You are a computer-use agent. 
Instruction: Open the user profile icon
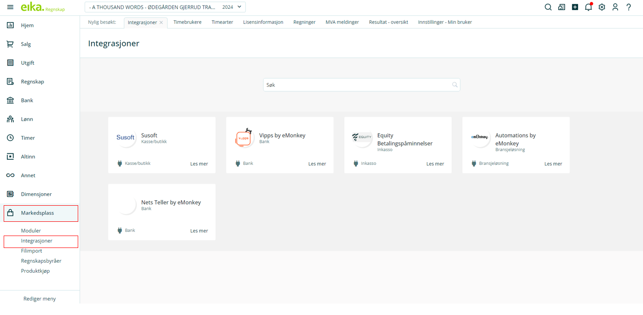pyautogui.click(x=615, y=7)
